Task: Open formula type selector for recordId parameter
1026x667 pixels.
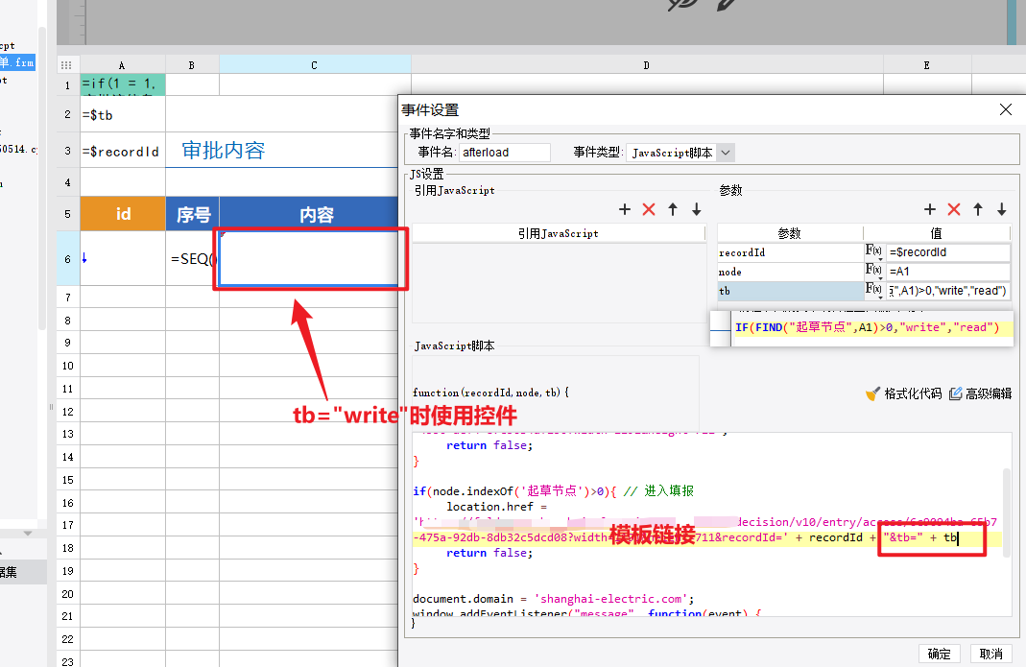Action: [873, 252]
